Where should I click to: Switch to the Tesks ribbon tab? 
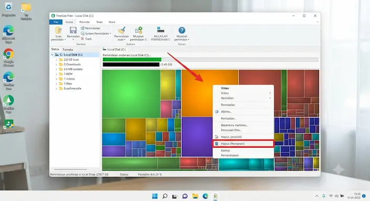[99, 22]
